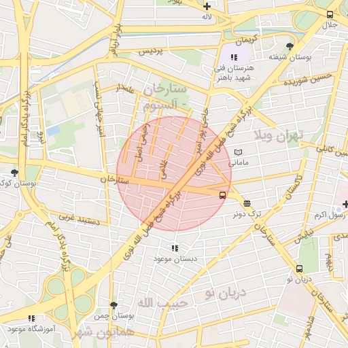Select the ستارخان - آلستوم district label
348x348 pixels.
point(165,97)
